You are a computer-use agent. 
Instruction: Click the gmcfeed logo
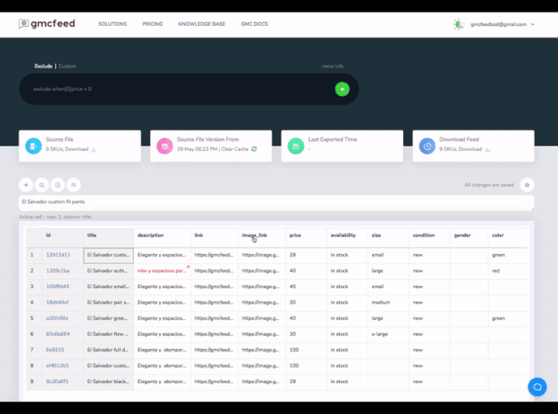tap(47, 24)
